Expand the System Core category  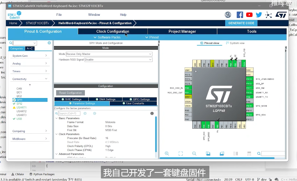click(30, 56)
